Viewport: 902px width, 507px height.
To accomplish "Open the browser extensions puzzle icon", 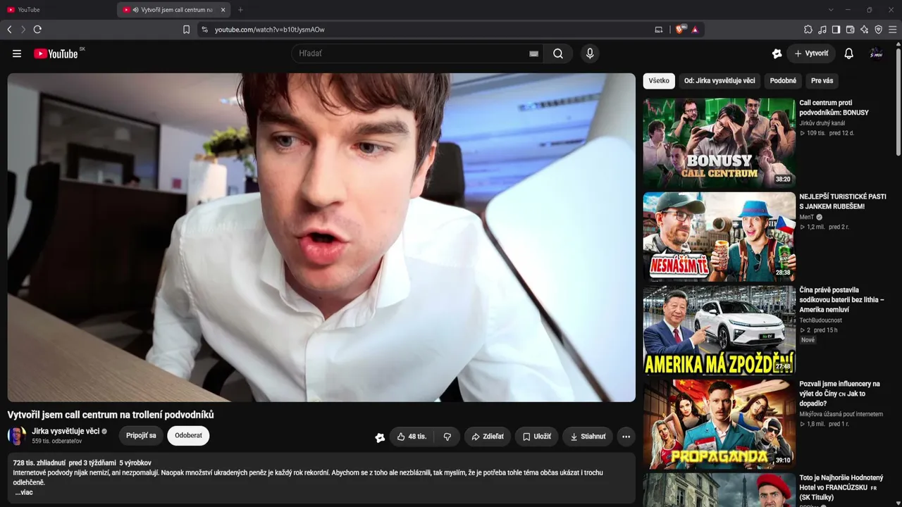I will (x=808, y=30).
